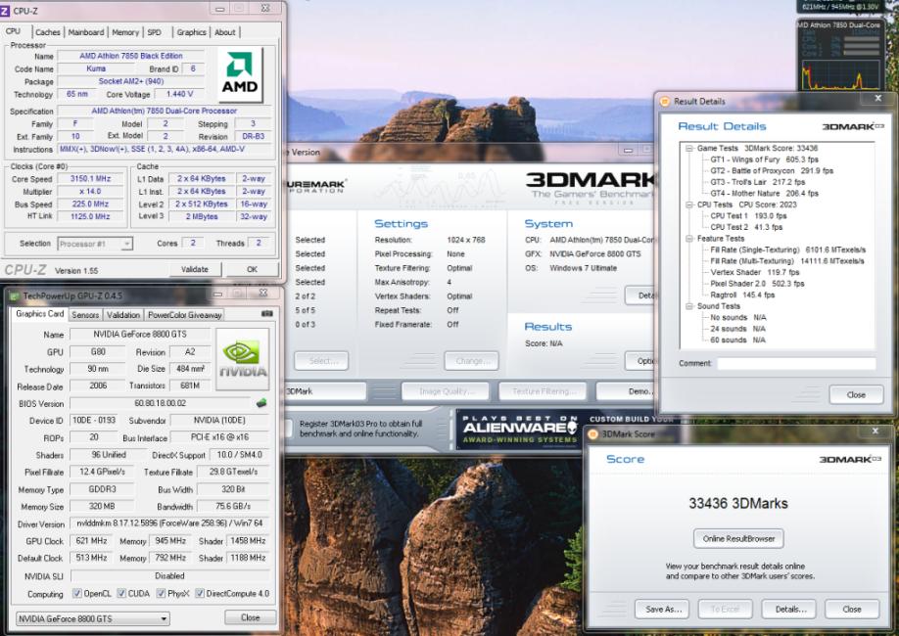This screenshot has height=636, width=899.
Task: Open the Graphics tab in CPU-Z
Action: [x=192, y=32]
